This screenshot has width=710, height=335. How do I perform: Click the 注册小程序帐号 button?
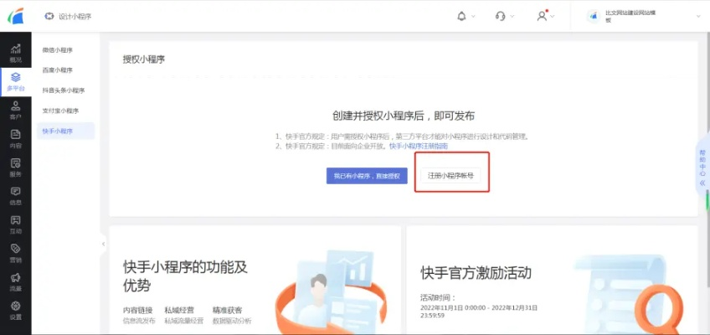click(x=450, y=176)
